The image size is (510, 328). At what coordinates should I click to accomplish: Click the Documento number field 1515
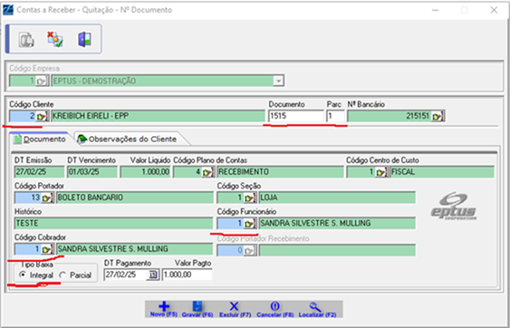pos(296,116)
